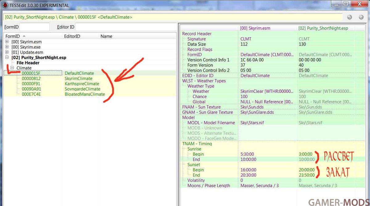
Task: Expand the [01] Update.esm node
Action: [7, 52]
